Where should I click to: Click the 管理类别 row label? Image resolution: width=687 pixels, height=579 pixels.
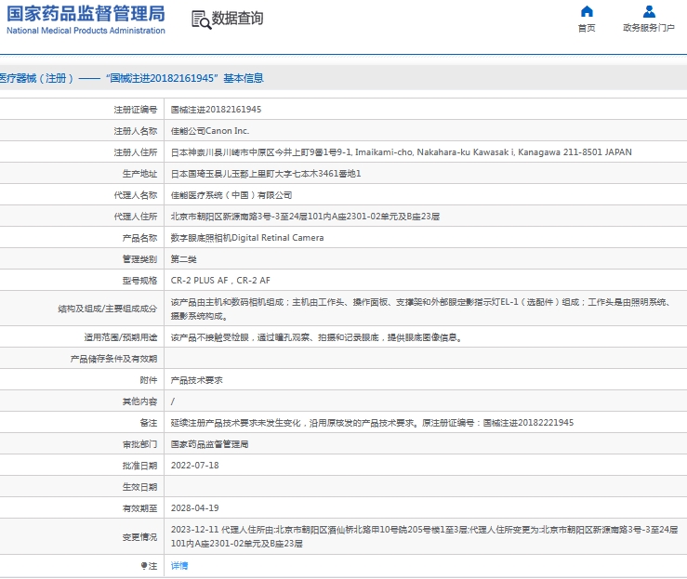(139, 259)
